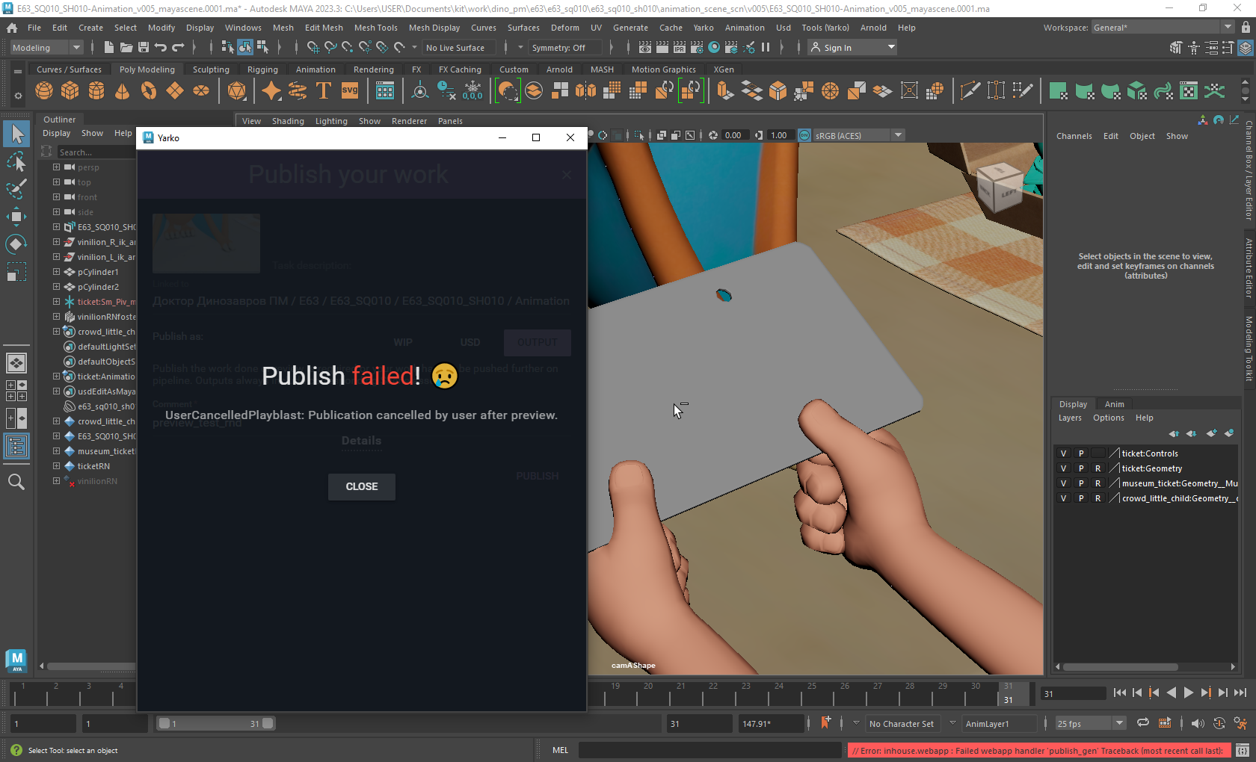The height and width of the screenshot is (762, 1256).
Task: Click the polygon text T shelf icon
Action: 324,91
